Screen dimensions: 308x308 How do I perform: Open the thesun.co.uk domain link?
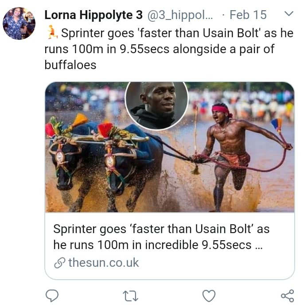(103, 263)
